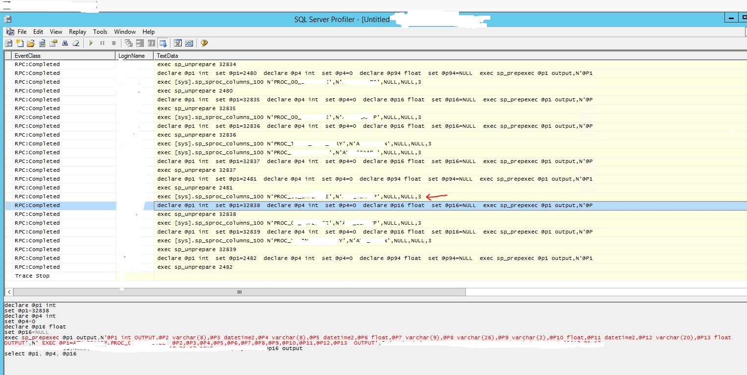Open the Window menu
The image size is (747, 375).
tap(124, 31)
